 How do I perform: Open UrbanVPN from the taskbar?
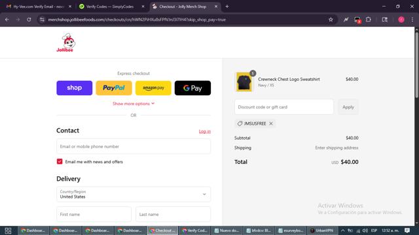click(322, 230)
